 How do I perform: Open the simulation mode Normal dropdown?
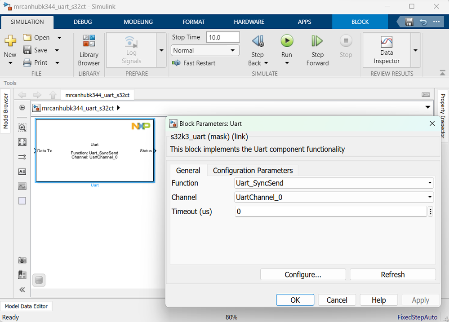(205, 50)
